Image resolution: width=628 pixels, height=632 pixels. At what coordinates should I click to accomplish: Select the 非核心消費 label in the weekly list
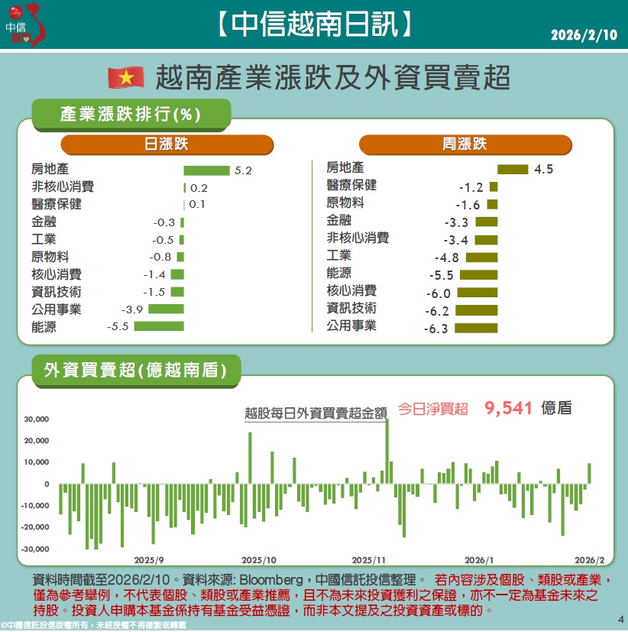click(x=358, y=238)
